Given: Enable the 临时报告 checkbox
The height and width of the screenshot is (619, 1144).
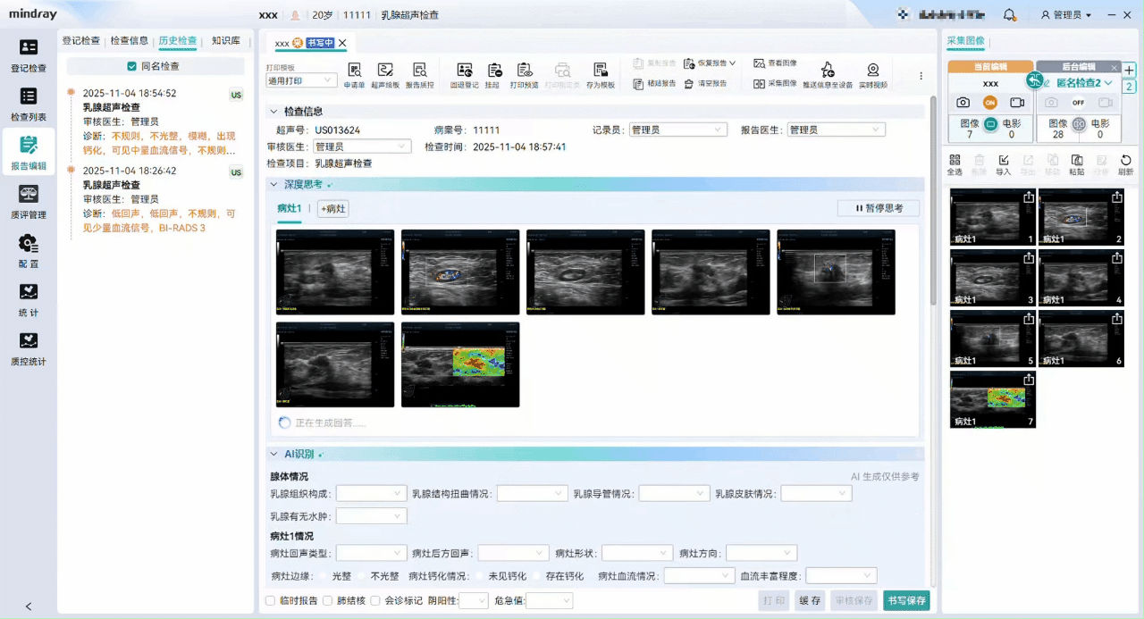Looking at the screenshot, I should (x=271, y=601).
